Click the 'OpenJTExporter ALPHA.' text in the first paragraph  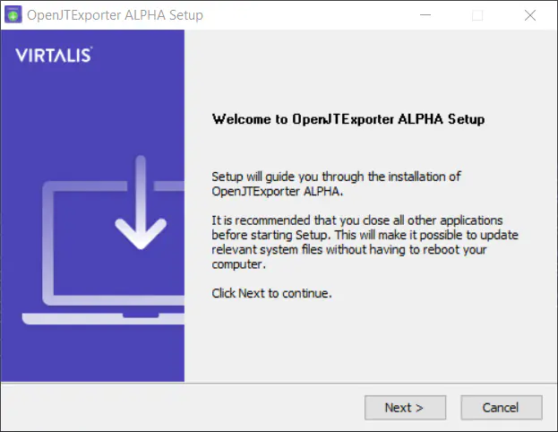[x=278, y=191]
